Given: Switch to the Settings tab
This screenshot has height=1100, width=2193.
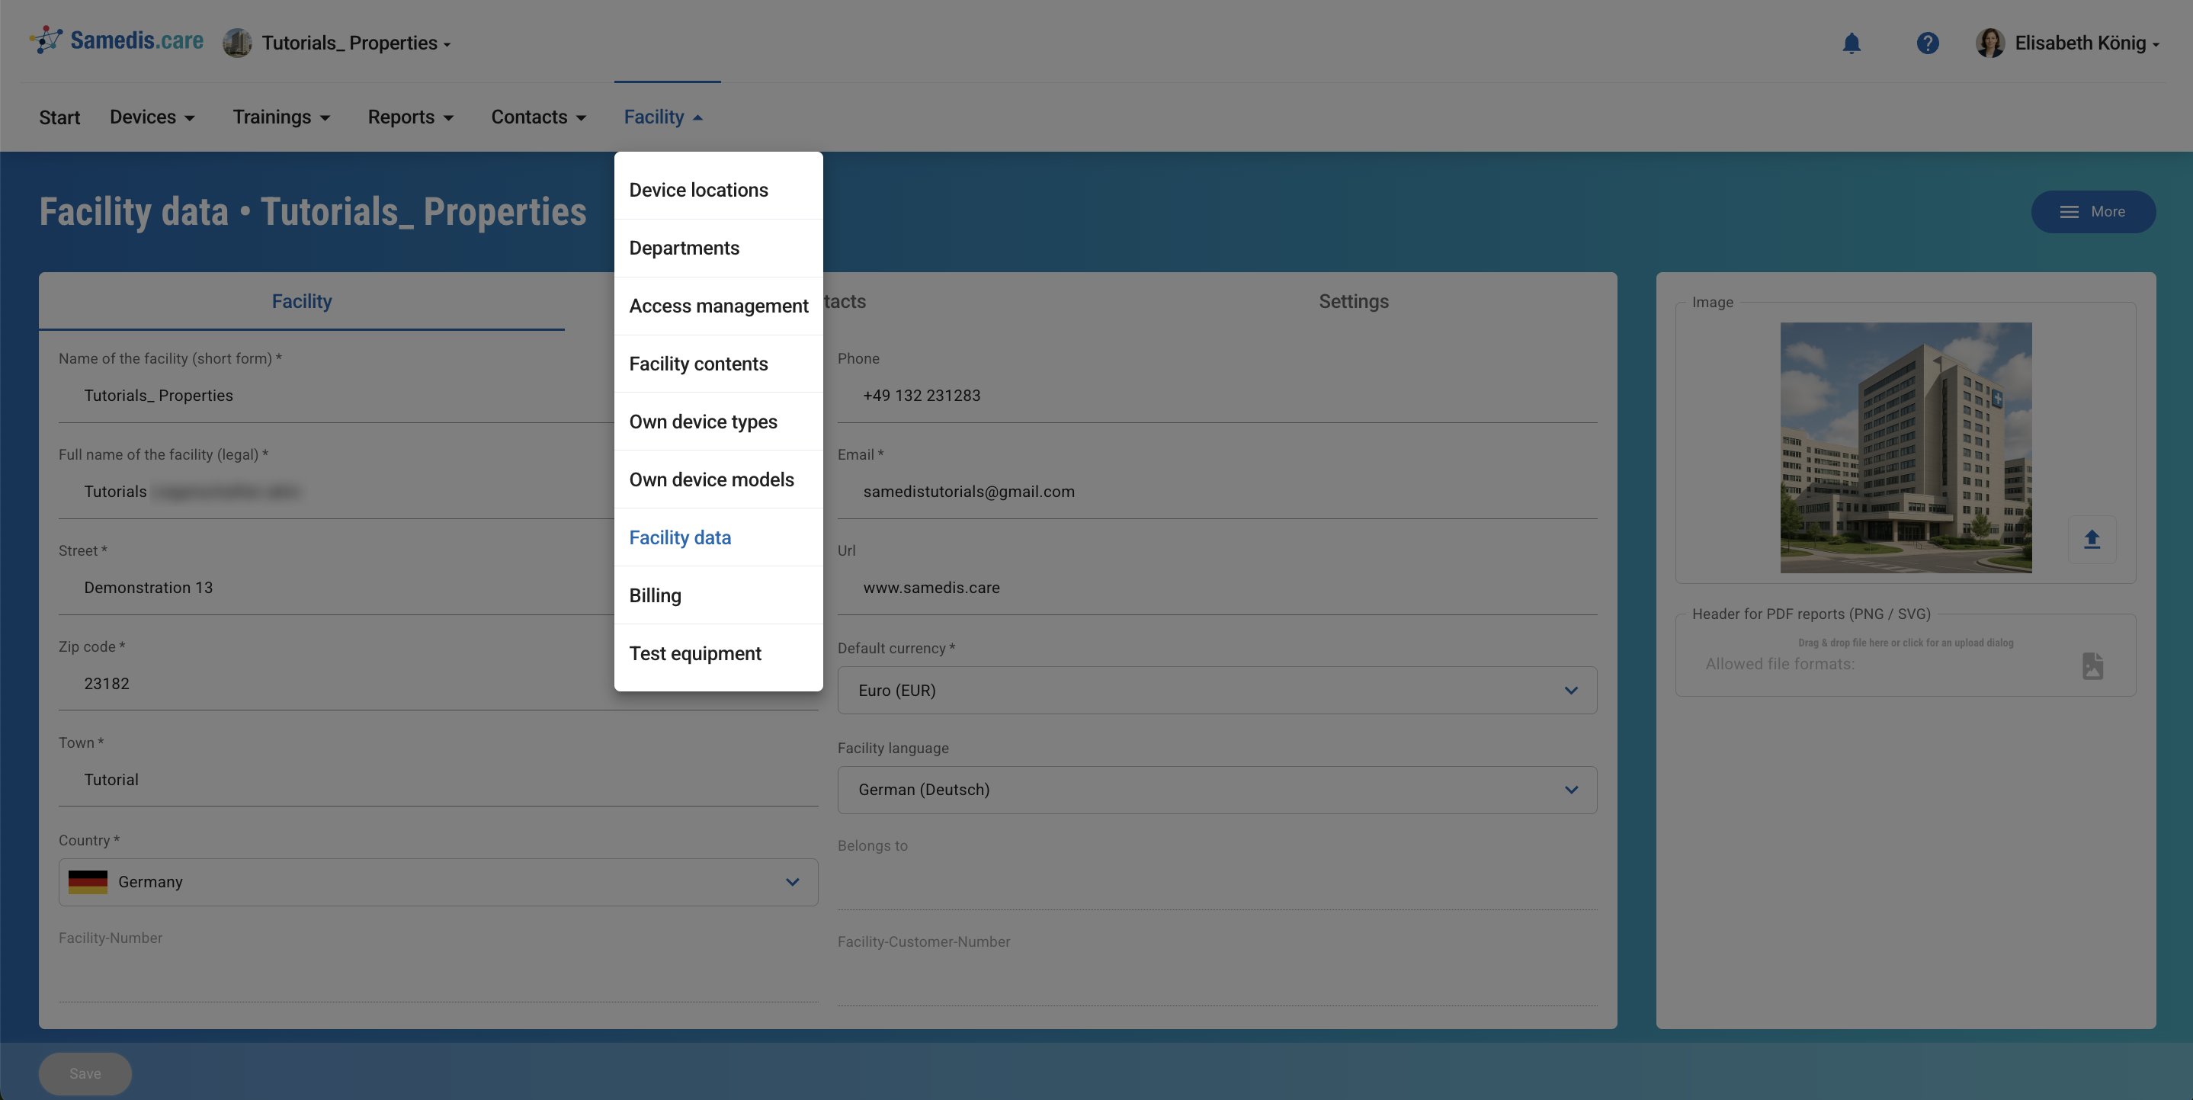Looking at the screenshot, I should pos(1353,300).
